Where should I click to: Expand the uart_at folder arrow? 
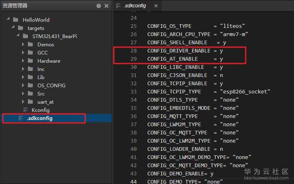coord(23,102)
